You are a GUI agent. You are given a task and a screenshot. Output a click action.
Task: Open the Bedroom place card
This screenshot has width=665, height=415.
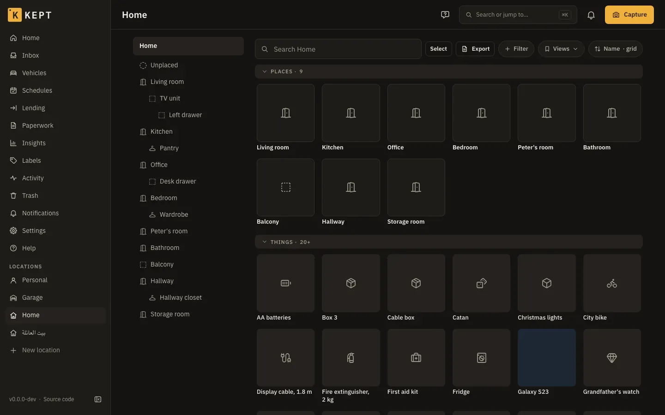click(481, 118)
